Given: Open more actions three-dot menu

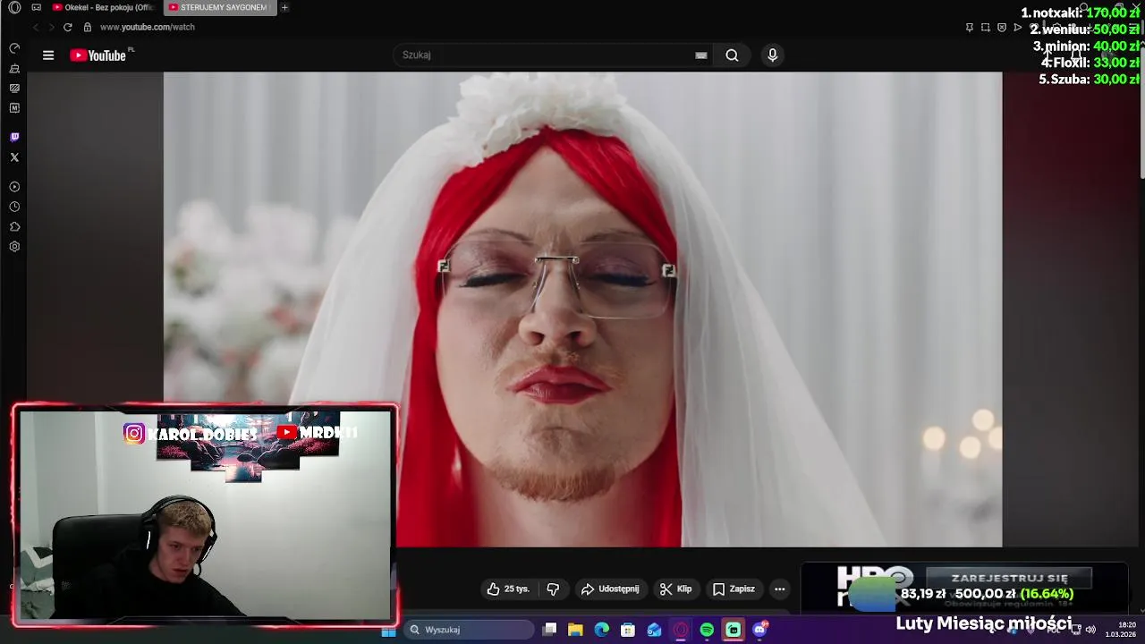Looking at the screenshot, I should tap(780, 589).
